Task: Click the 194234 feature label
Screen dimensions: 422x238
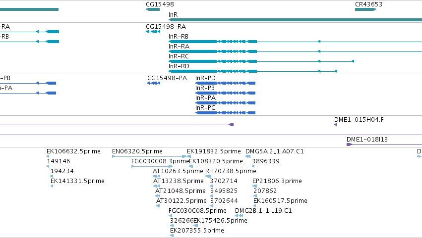Action: 62,171
